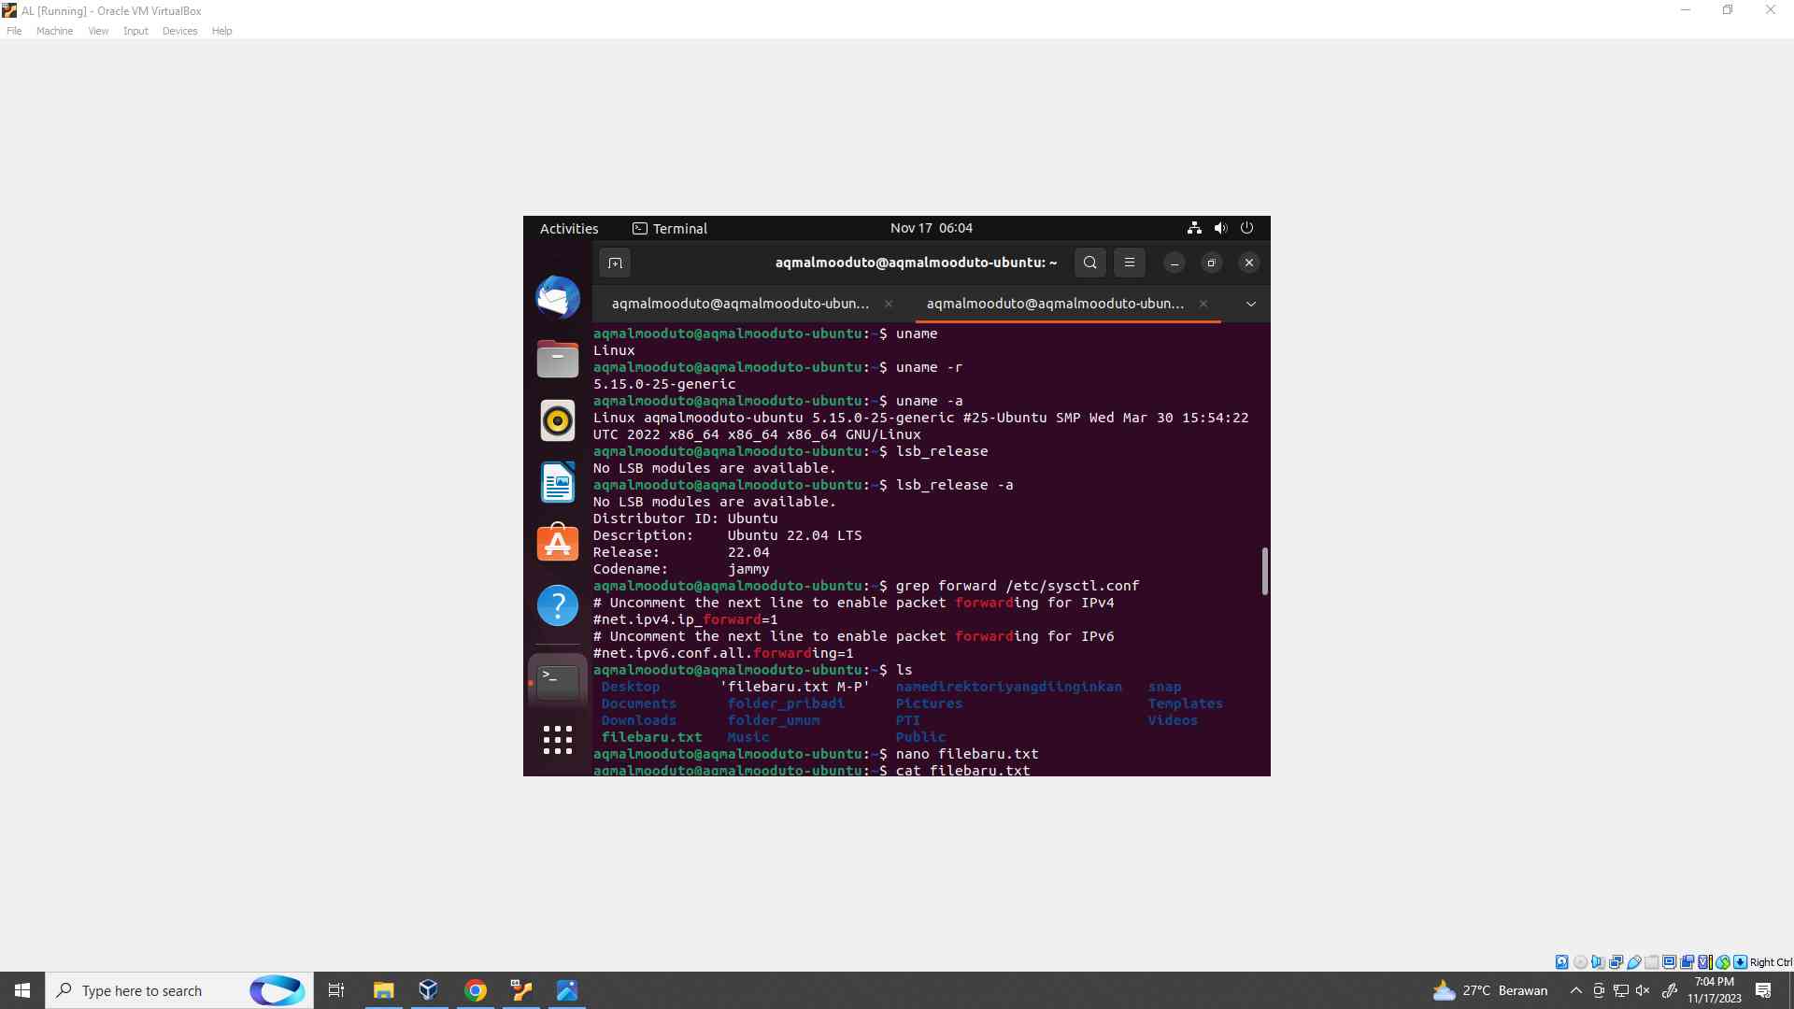The image size is (1794, 1009).
Task: Click the Terminal vertical scrollbar
Action: pos(1264,571)
